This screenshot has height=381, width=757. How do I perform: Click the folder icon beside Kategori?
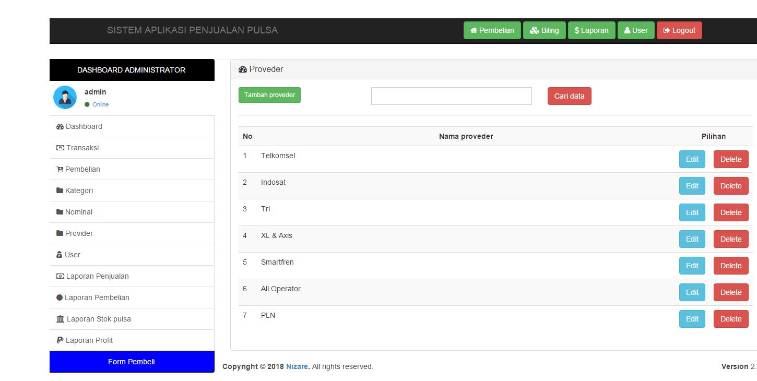point(60,190)
